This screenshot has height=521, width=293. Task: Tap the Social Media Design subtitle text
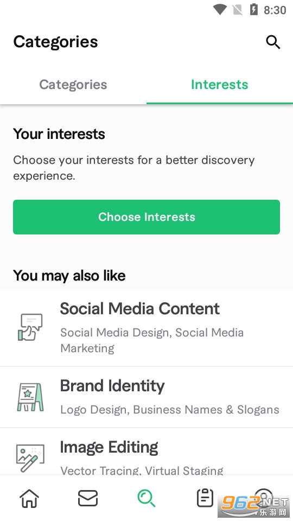(x=115, y=333)
